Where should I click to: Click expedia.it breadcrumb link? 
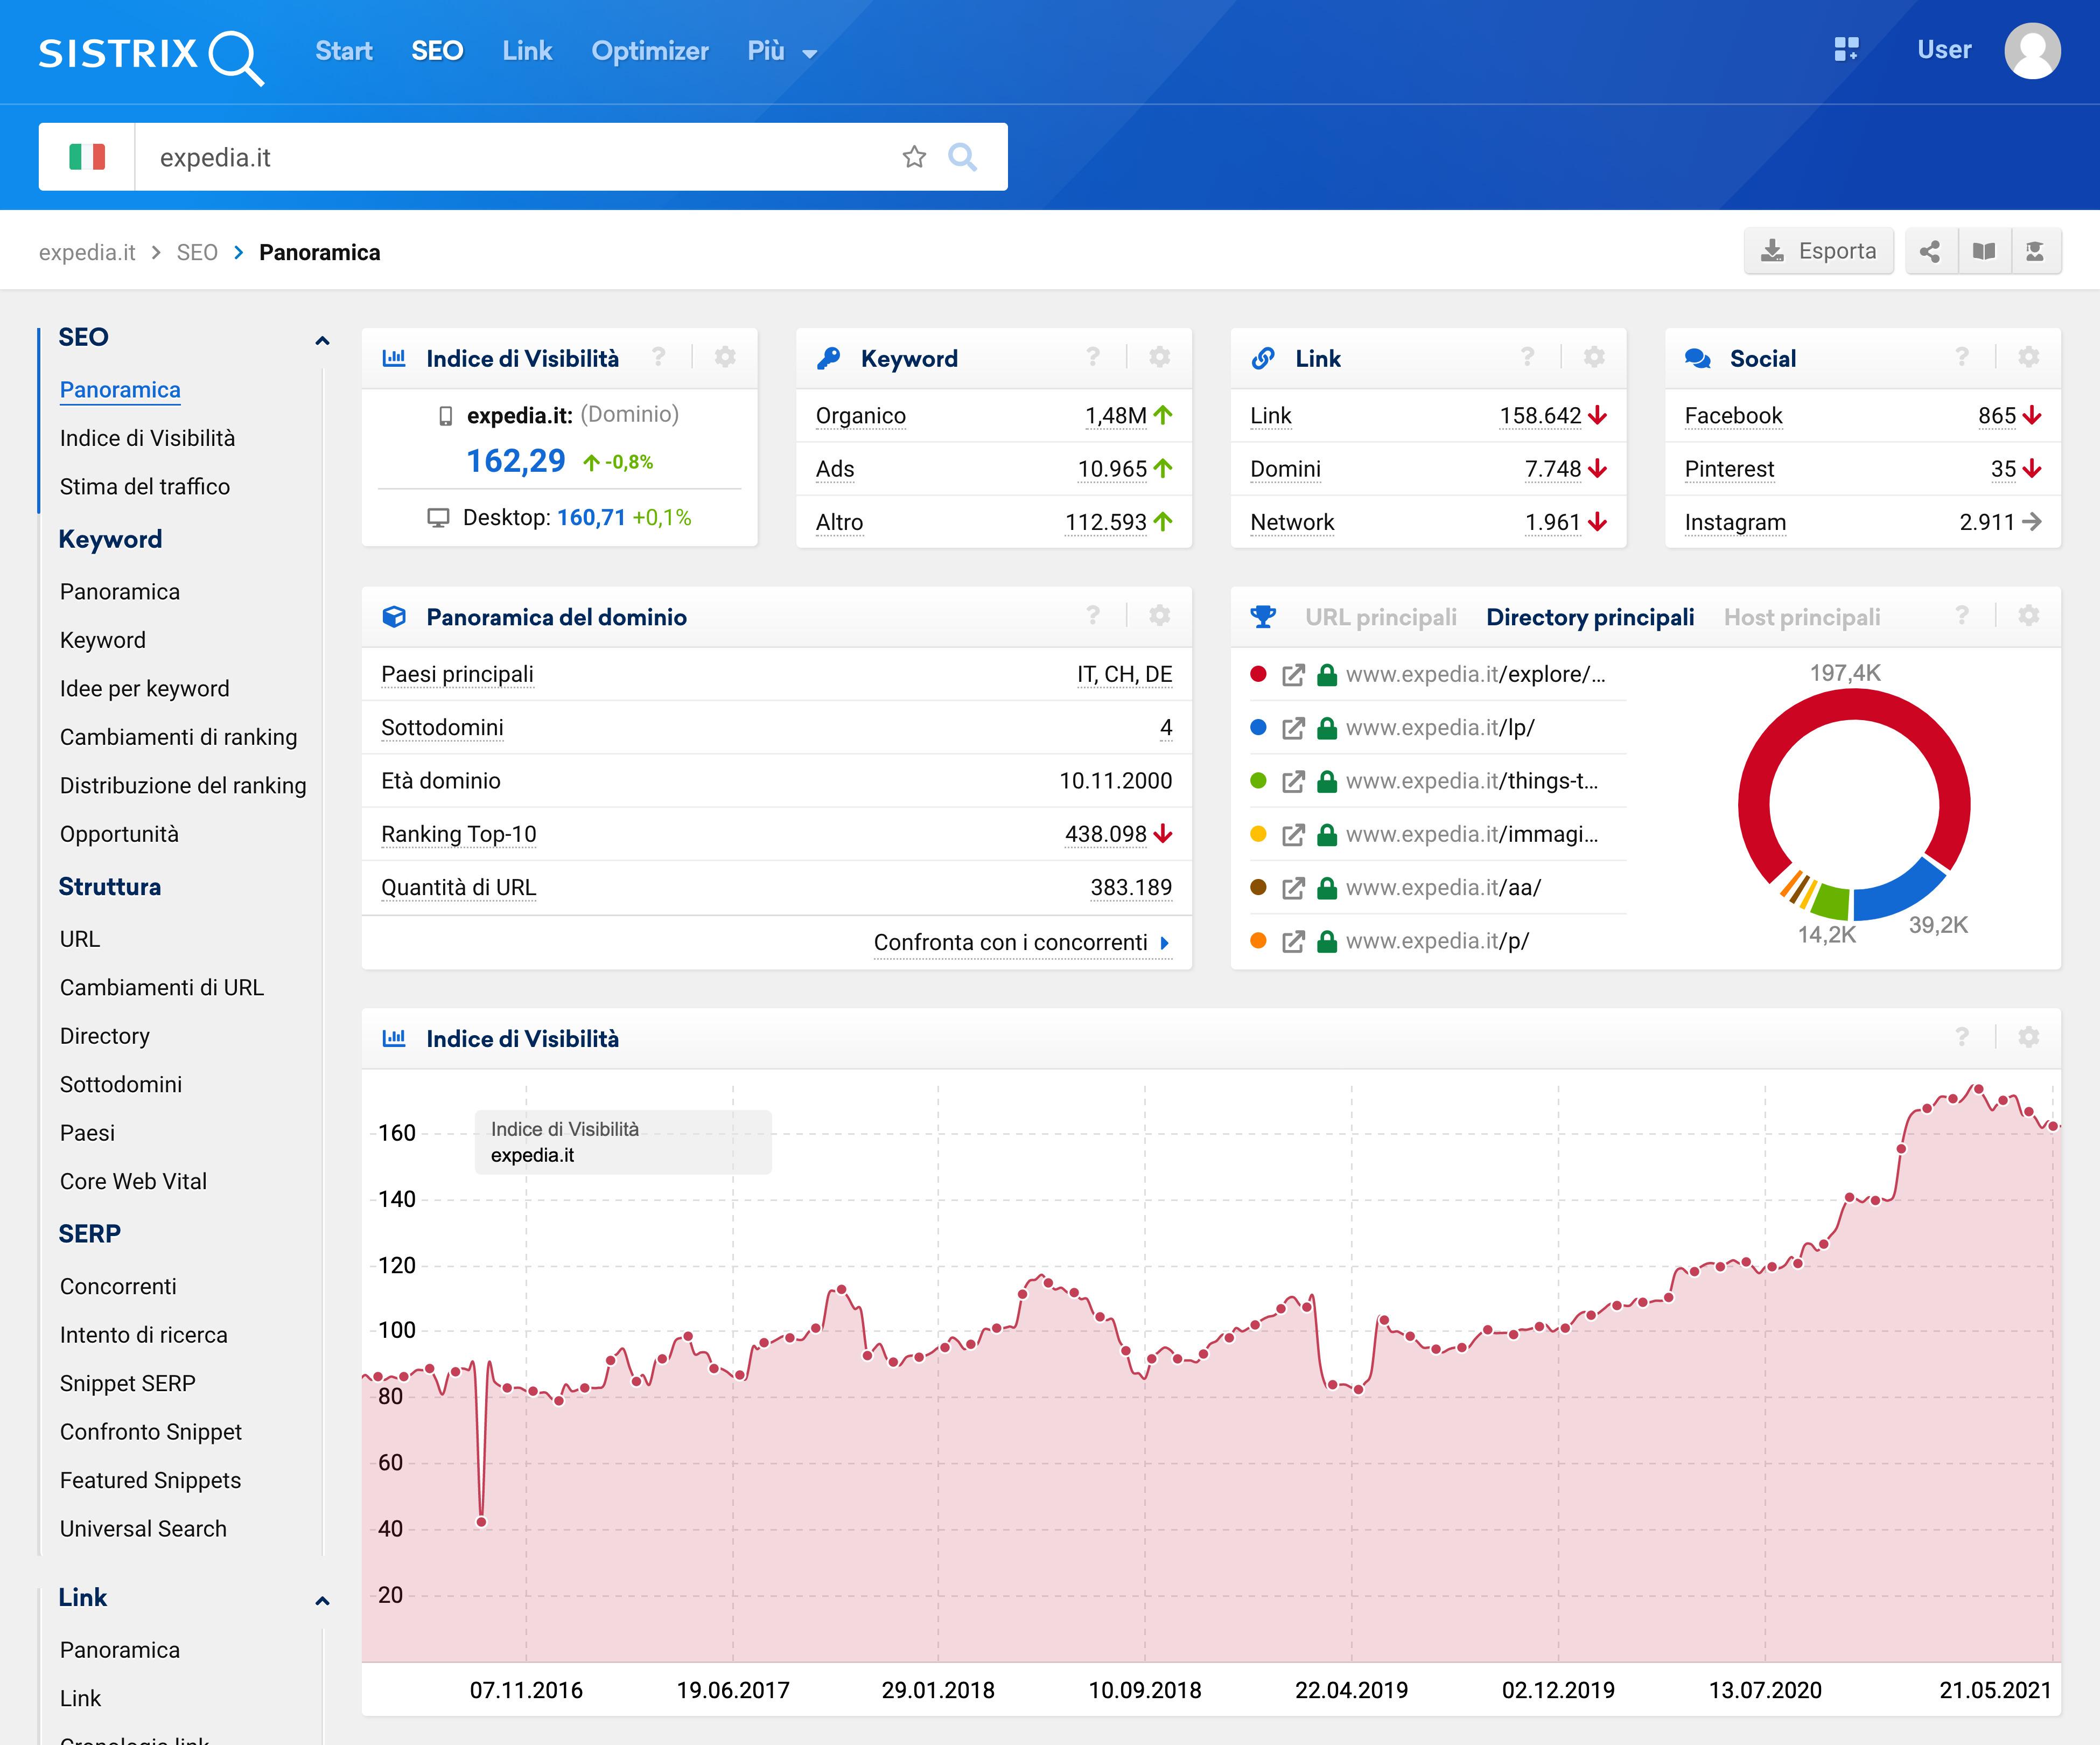(87, 252)
